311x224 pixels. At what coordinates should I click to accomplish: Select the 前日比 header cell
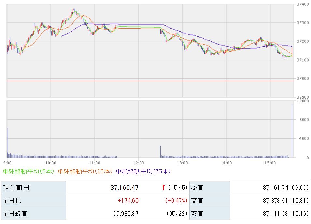point(34,200)
